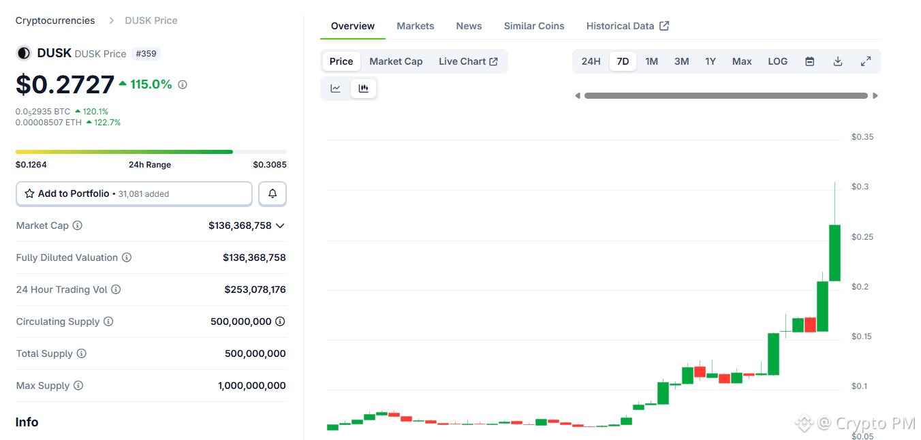
Task: Expand the Market Cap row chevron
Action: coord(279,225)
